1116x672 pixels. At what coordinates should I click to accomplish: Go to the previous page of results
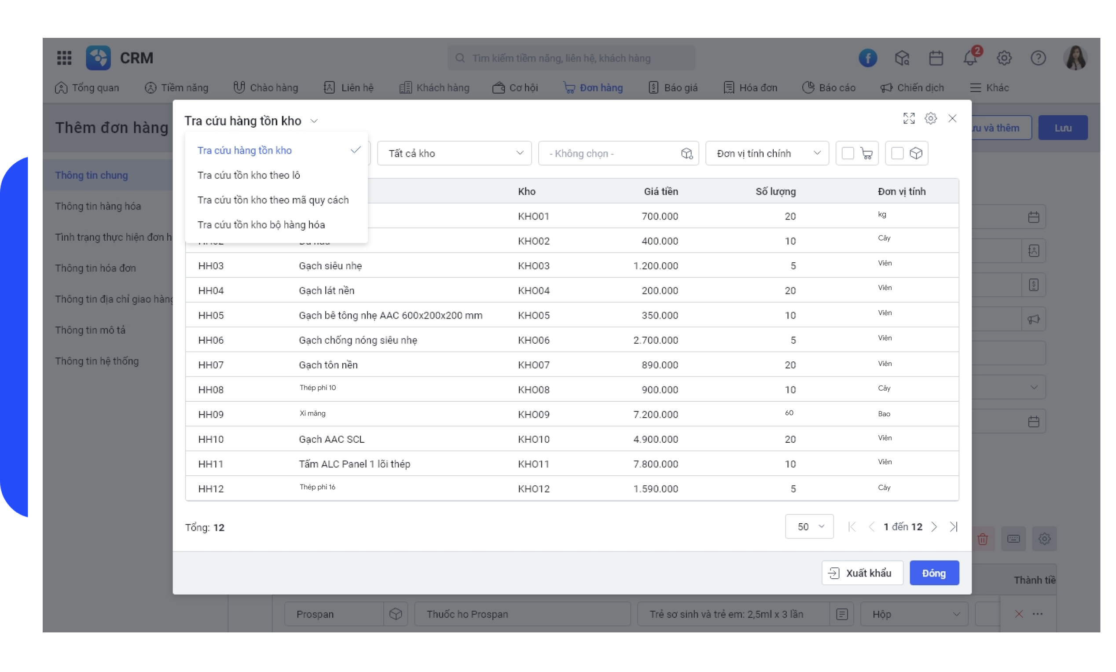coord(871,526)
